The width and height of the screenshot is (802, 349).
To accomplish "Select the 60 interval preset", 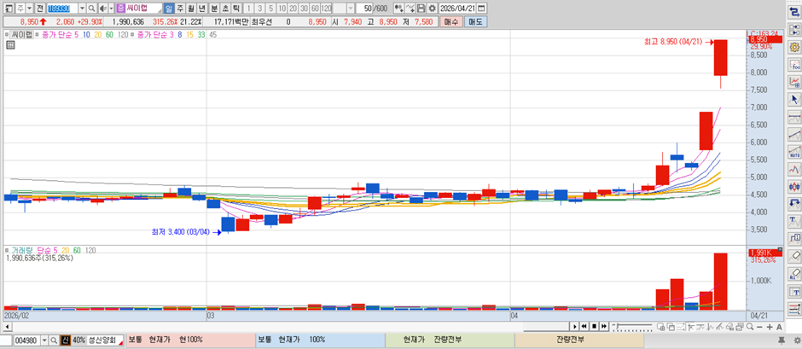I will coord(315,9).
